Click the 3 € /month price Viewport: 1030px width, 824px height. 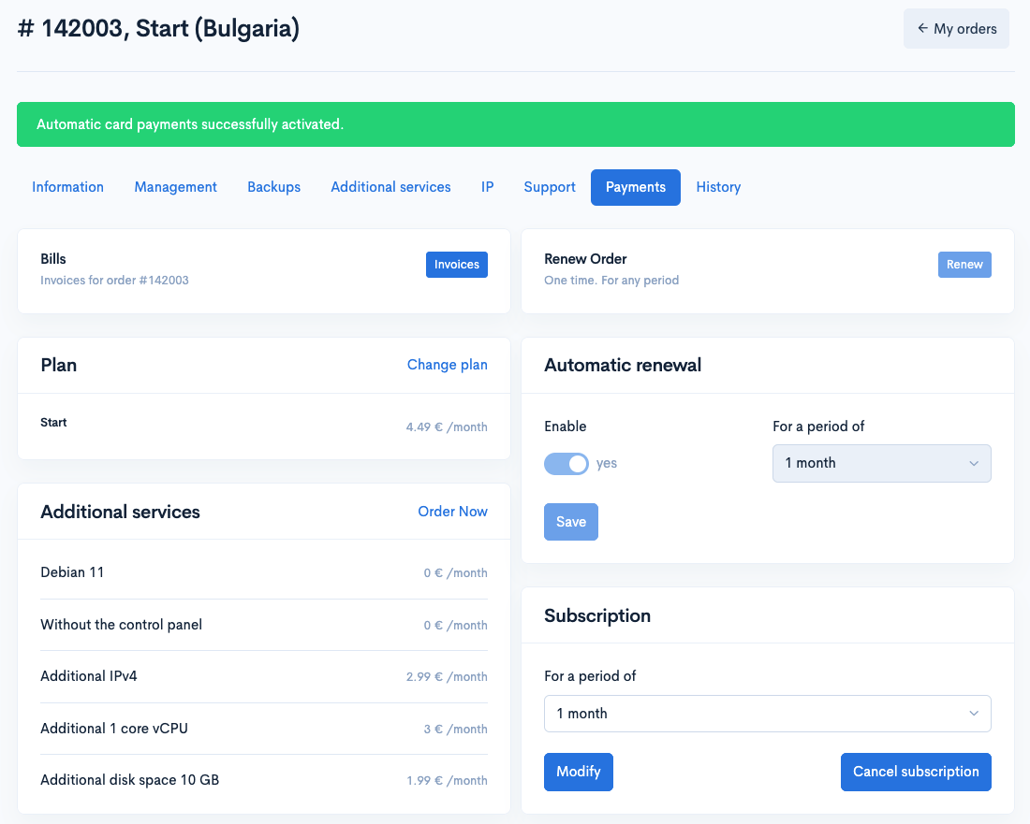(455, 729)
